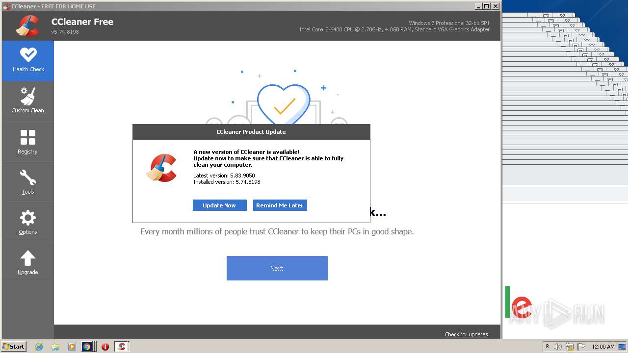Click the 'Installed version: 5.74.8198' text
Screen dimensions: 628x353
227,182
